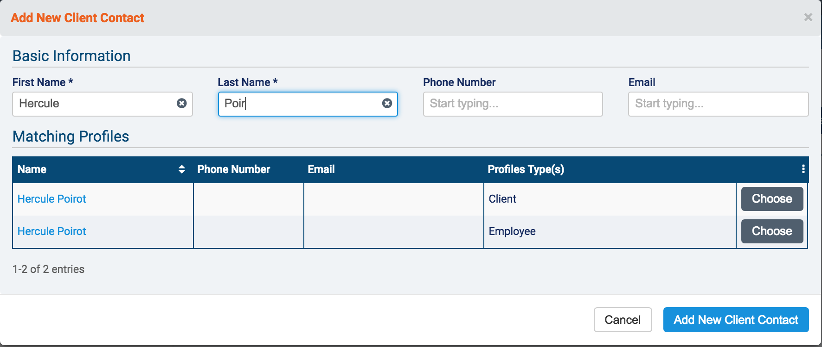Screen dimensions: 822x347
Task: Open the Hercule Poirot Employee profile link
Action: click(52, 231)
